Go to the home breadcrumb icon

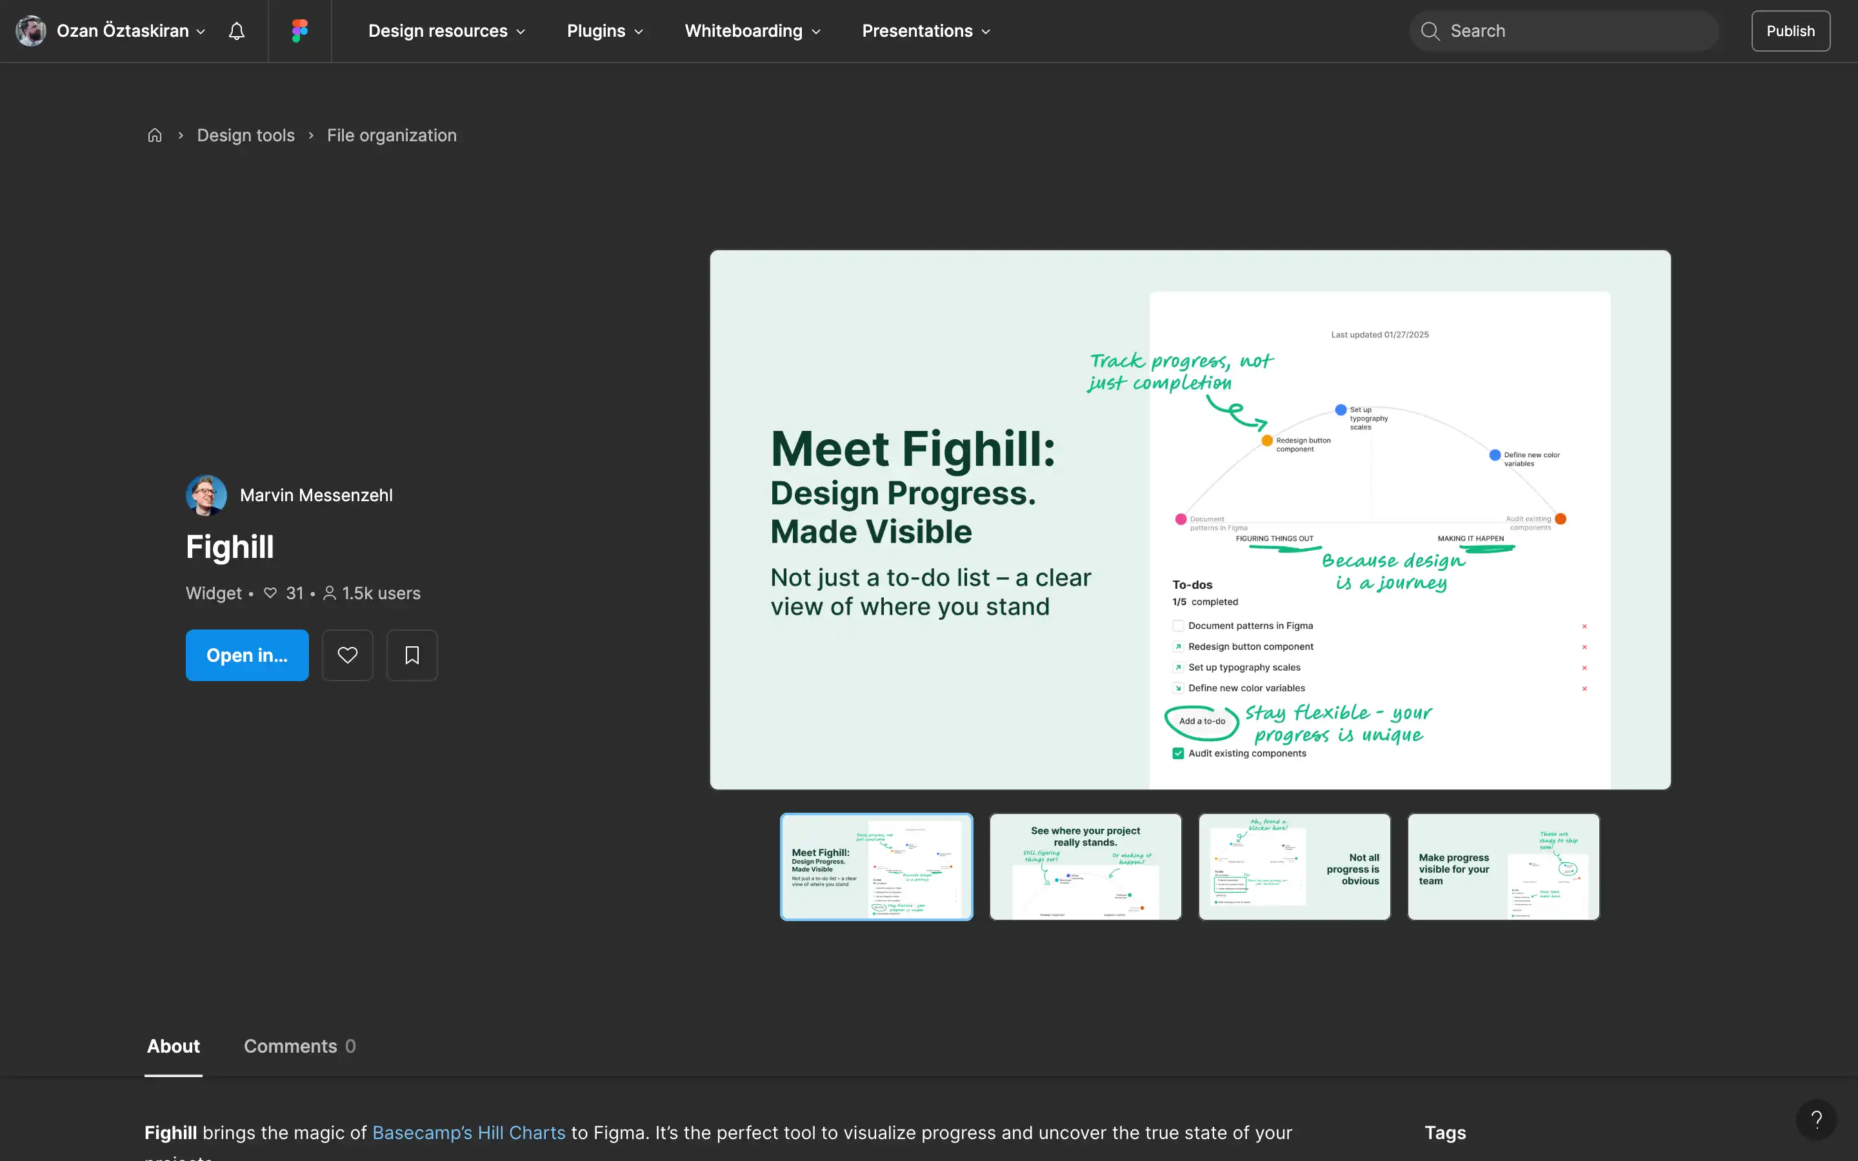(154, 135)
